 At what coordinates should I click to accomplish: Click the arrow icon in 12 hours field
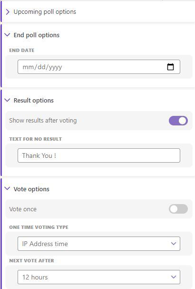[174, 277]
